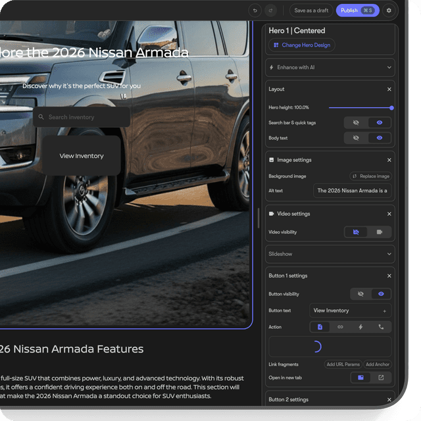Click the 2026 Nissan Armada hero heading

94,53
